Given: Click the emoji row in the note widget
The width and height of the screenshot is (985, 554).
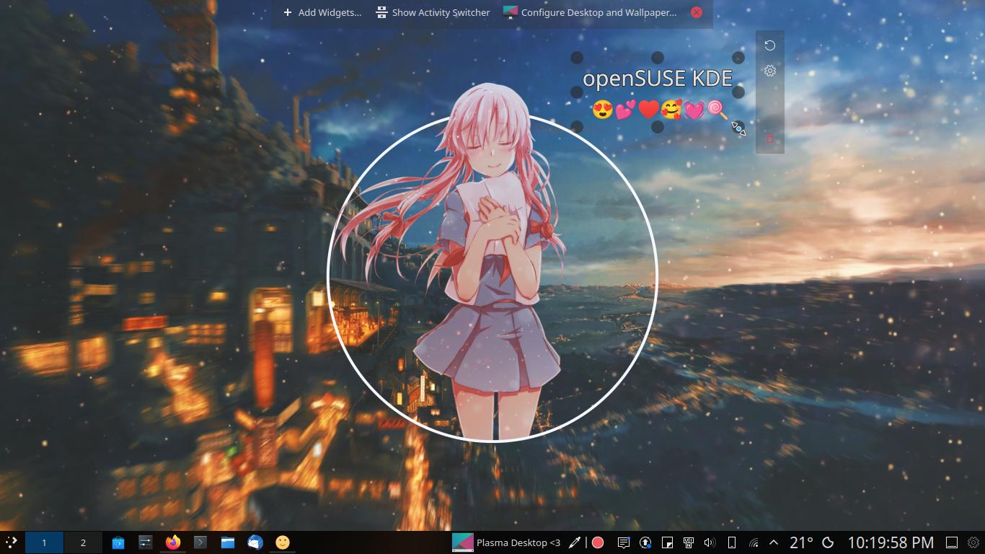Looking at the screenshot, I should [x=660, y=110].
